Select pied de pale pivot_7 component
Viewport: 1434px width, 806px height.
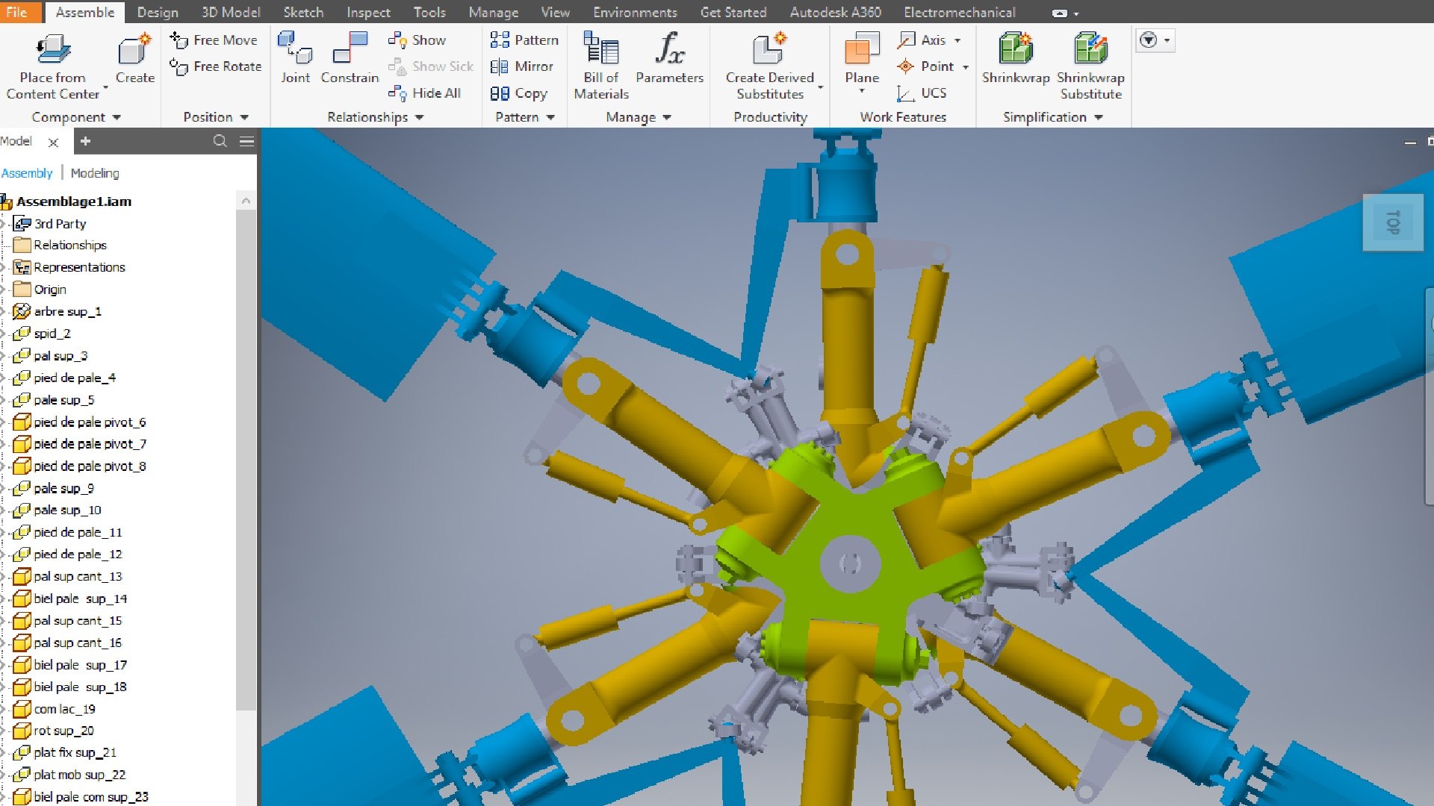90,444
